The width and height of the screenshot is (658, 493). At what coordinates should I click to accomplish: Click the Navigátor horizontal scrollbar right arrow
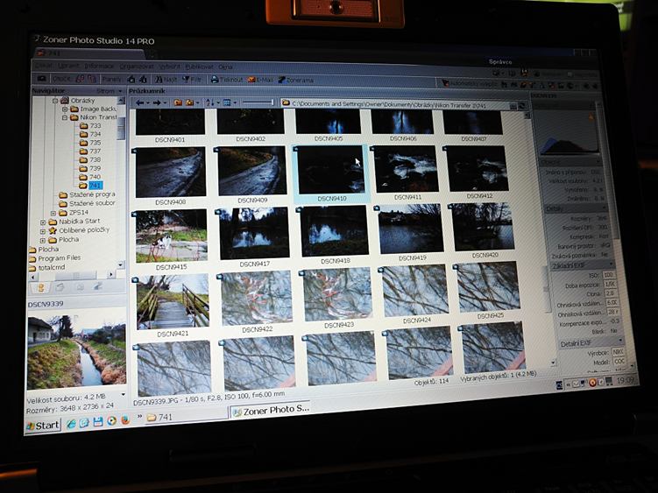(111, 274)
